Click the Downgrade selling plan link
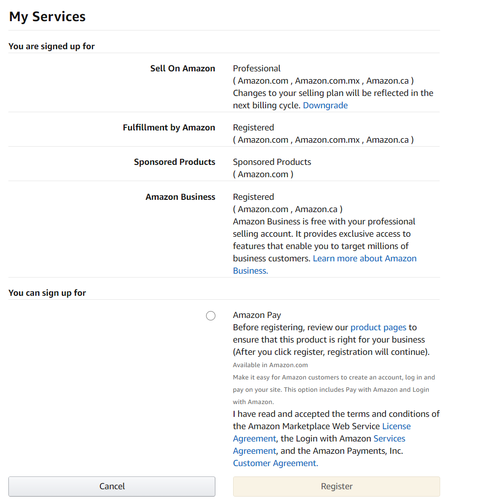479x504 pixels. click(x=325, y=105)
